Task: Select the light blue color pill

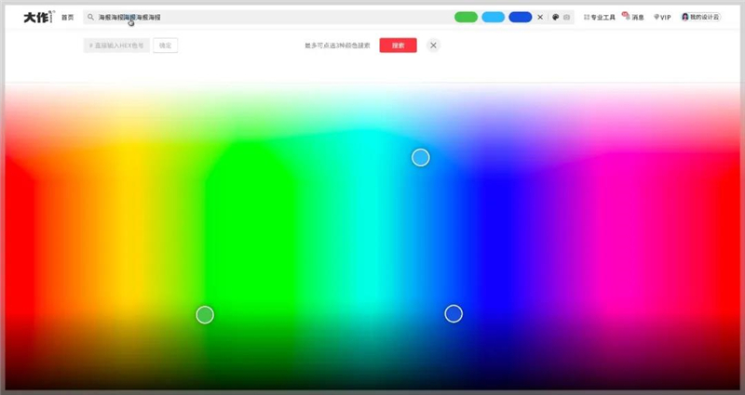Action: point(494,17)
